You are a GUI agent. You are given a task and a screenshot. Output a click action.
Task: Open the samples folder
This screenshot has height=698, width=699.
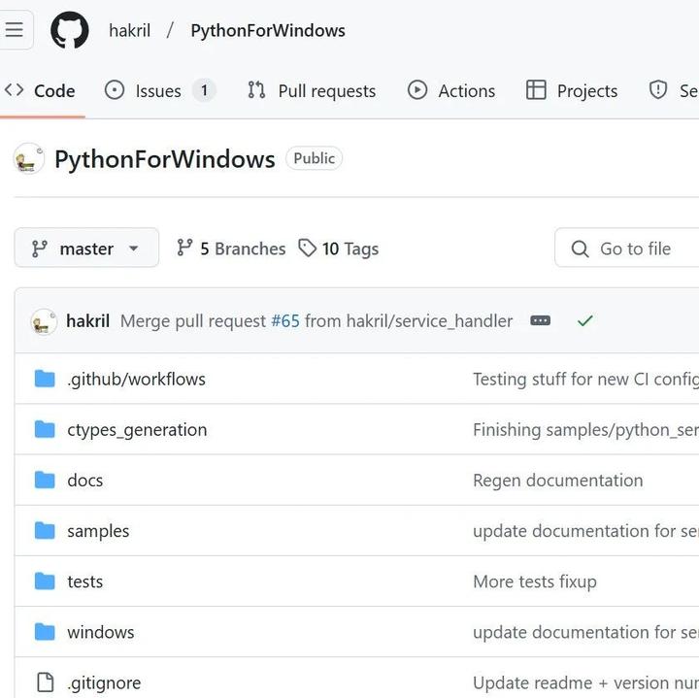pyautogui.click(x=98, y=531)
